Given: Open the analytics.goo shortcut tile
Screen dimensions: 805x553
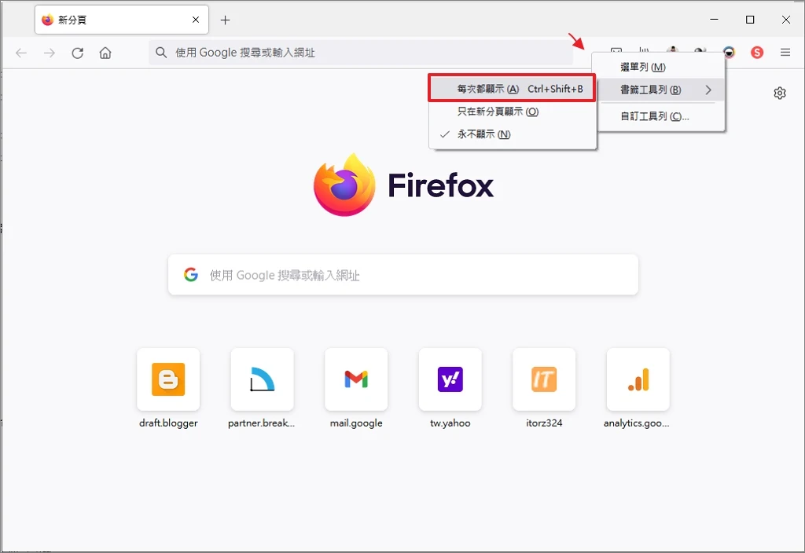Looking at the screenshot, I should pos(638,379).
